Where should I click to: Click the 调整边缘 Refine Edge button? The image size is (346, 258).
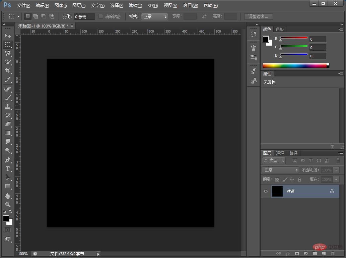258,16
